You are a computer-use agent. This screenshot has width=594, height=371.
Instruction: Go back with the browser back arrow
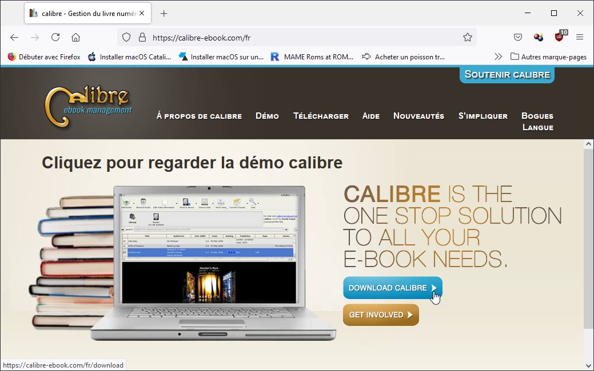[x=14, y=38]
